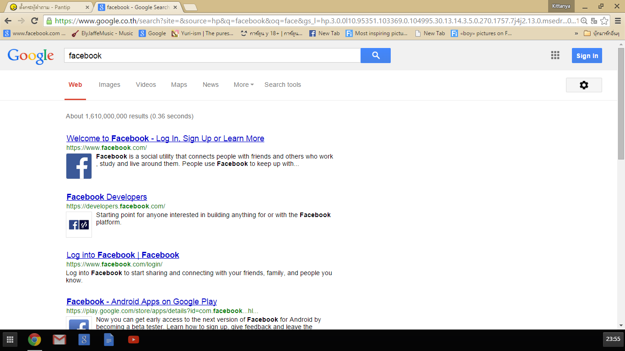Bookmark this page with the star icon
This screenshot has height=351, width=625.
(x=604, y=21)
